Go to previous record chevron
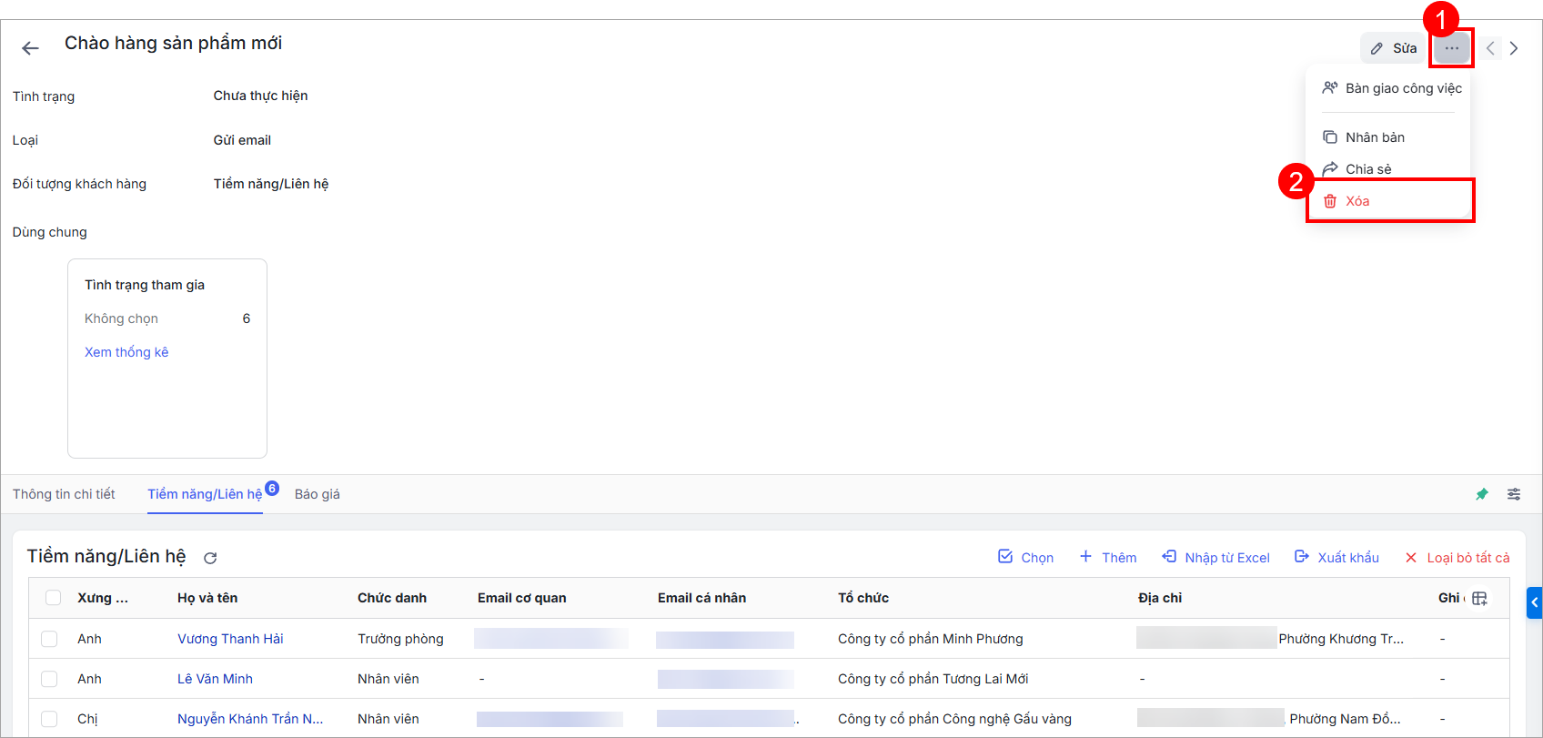 (x=1490, y=48)
